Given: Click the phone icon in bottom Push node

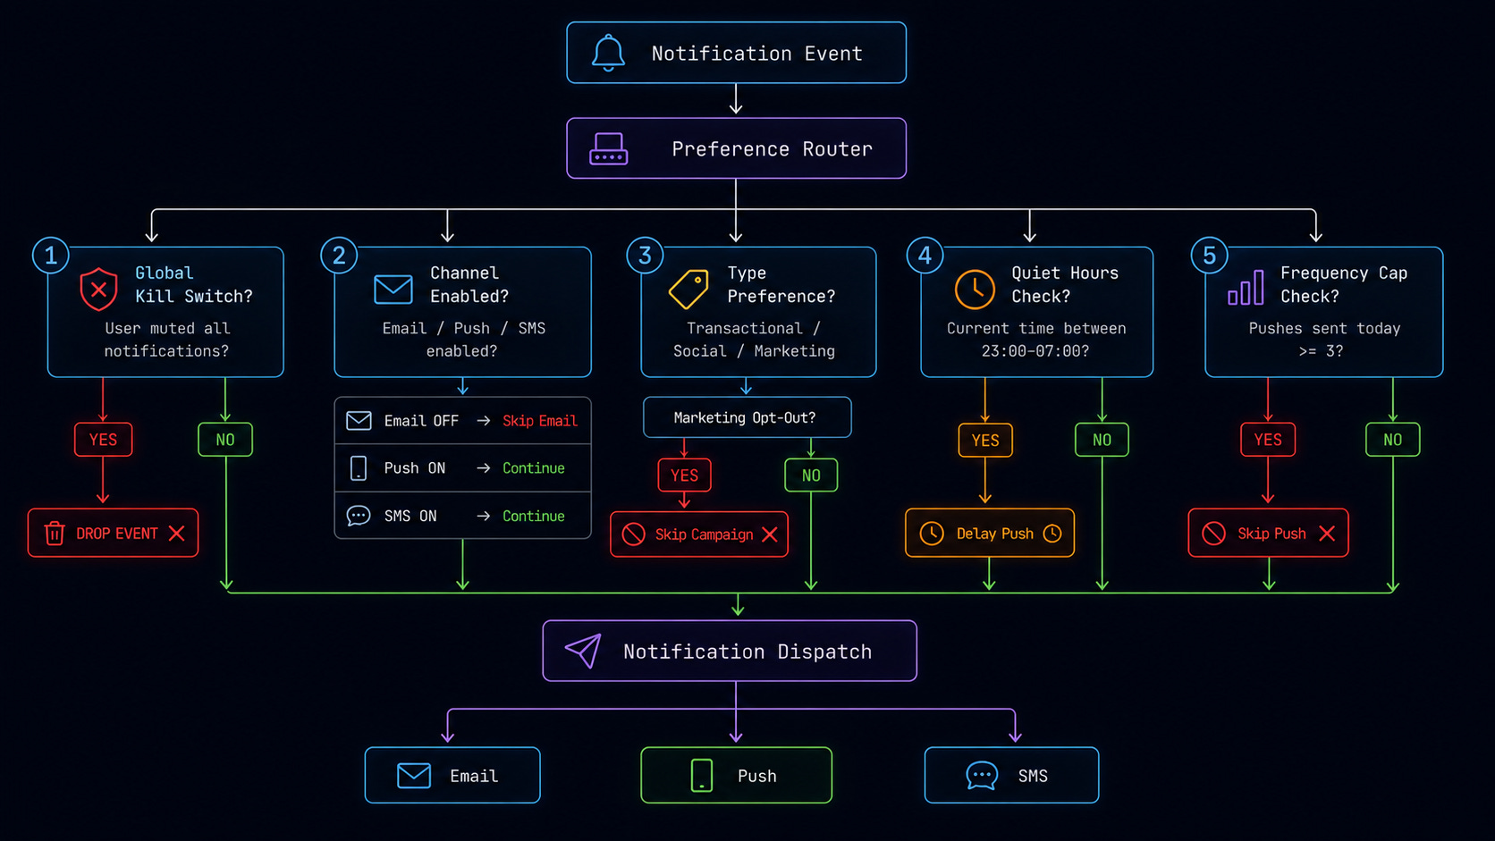Looking at the screenshot, I should point(702,775).
